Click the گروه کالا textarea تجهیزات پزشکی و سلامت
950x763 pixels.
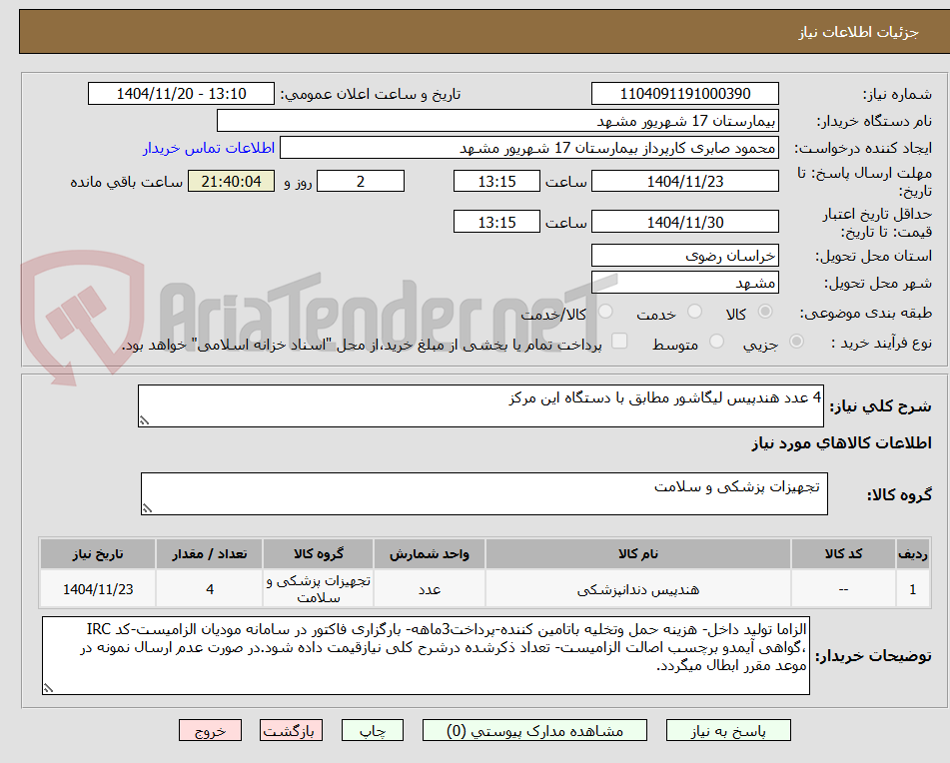(484, 494)
